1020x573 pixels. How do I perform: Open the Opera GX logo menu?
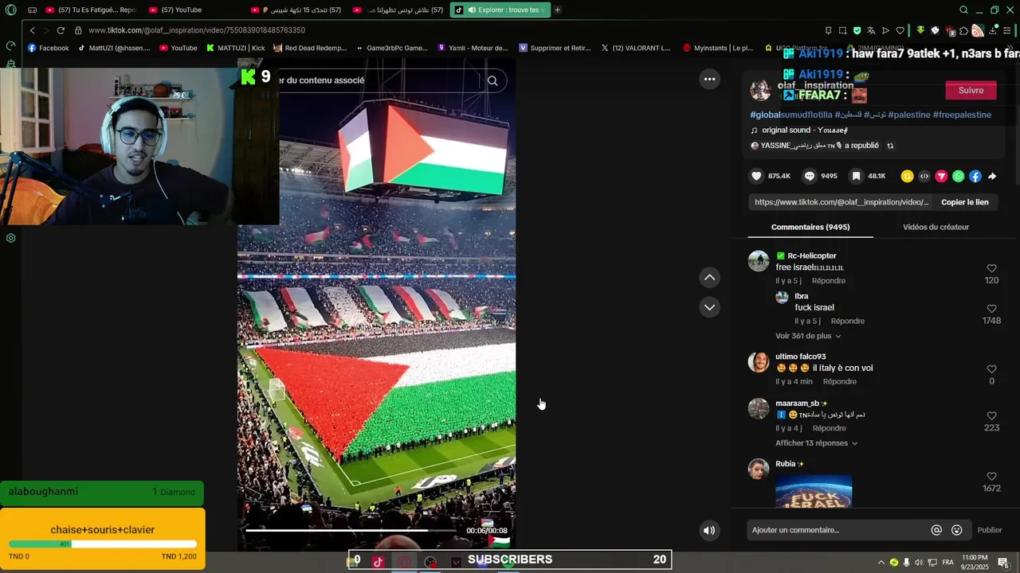point(10,10)
